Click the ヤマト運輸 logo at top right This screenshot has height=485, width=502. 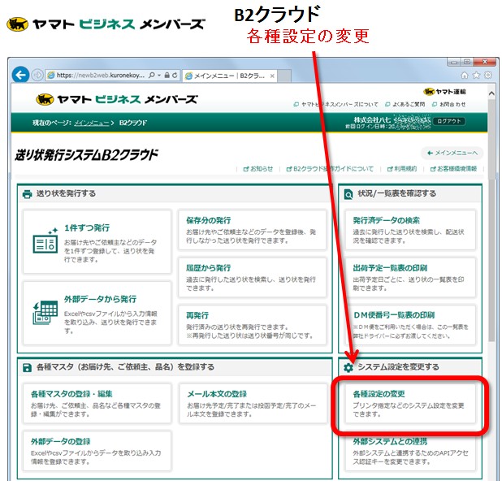444,92
